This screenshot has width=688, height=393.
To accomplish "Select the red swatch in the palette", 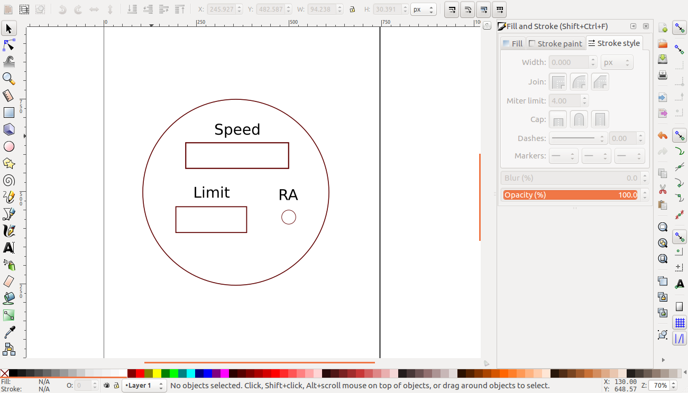I will pyautogui.click(x=140, y=372).
